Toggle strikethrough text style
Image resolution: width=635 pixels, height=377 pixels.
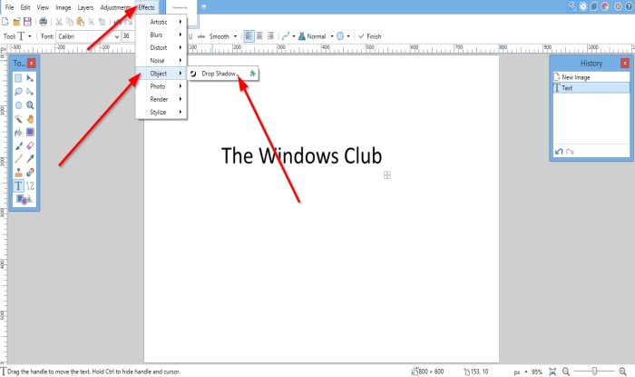tap(200, 36)
